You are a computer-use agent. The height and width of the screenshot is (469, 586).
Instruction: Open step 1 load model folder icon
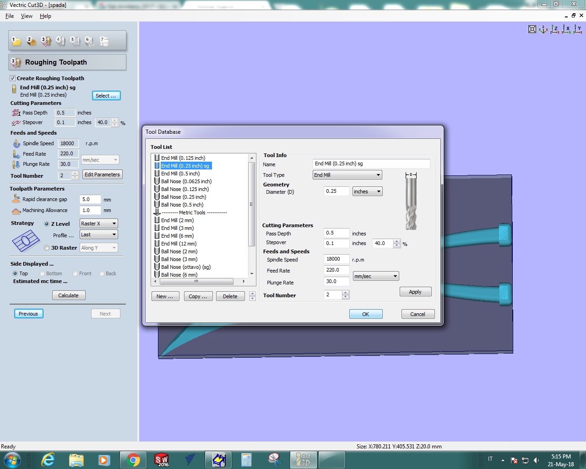tap(16, 41)
